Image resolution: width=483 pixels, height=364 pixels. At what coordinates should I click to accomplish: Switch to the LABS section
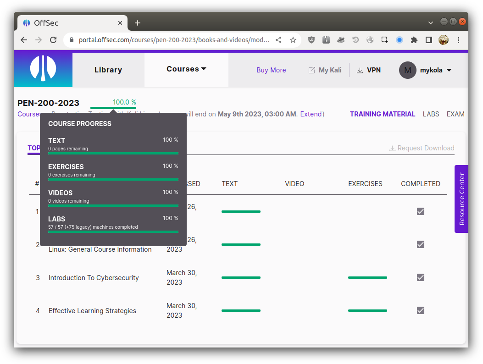431,114
